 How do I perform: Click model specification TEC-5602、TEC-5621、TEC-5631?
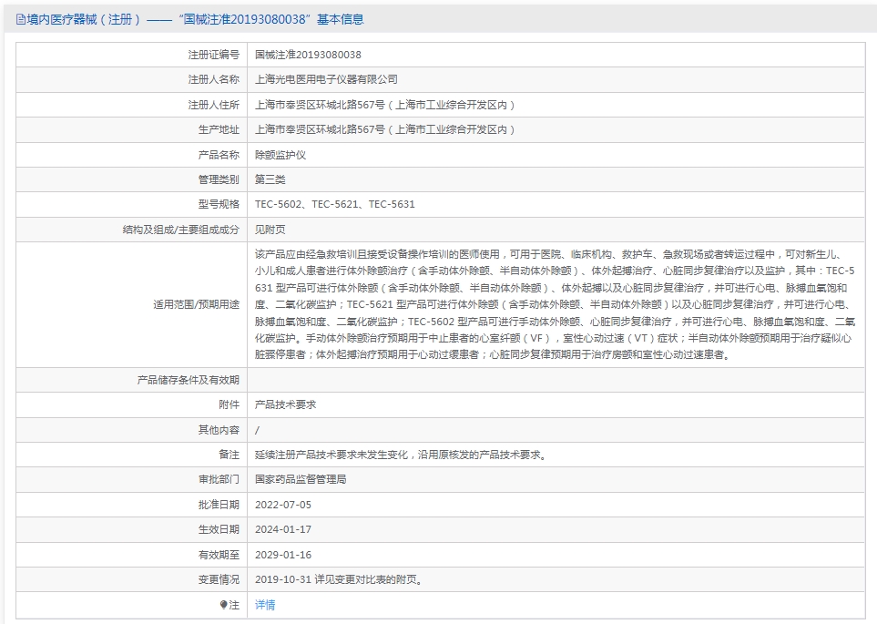point(334,204)
